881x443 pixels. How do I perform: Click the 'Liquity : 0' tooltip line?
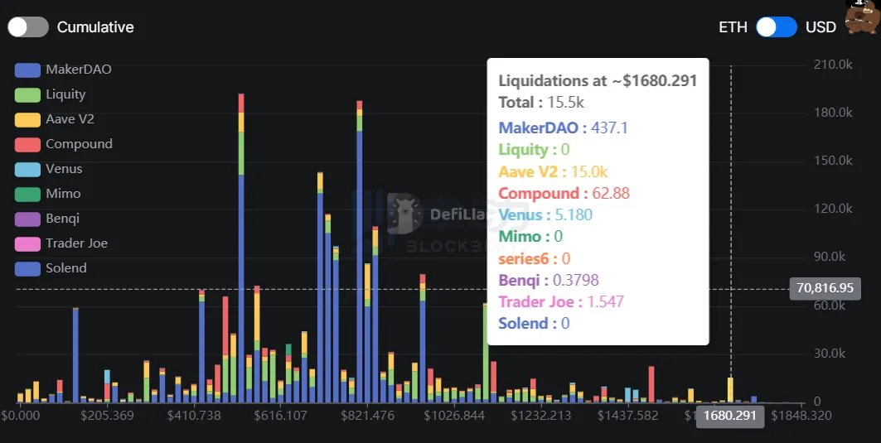(534, 150)
